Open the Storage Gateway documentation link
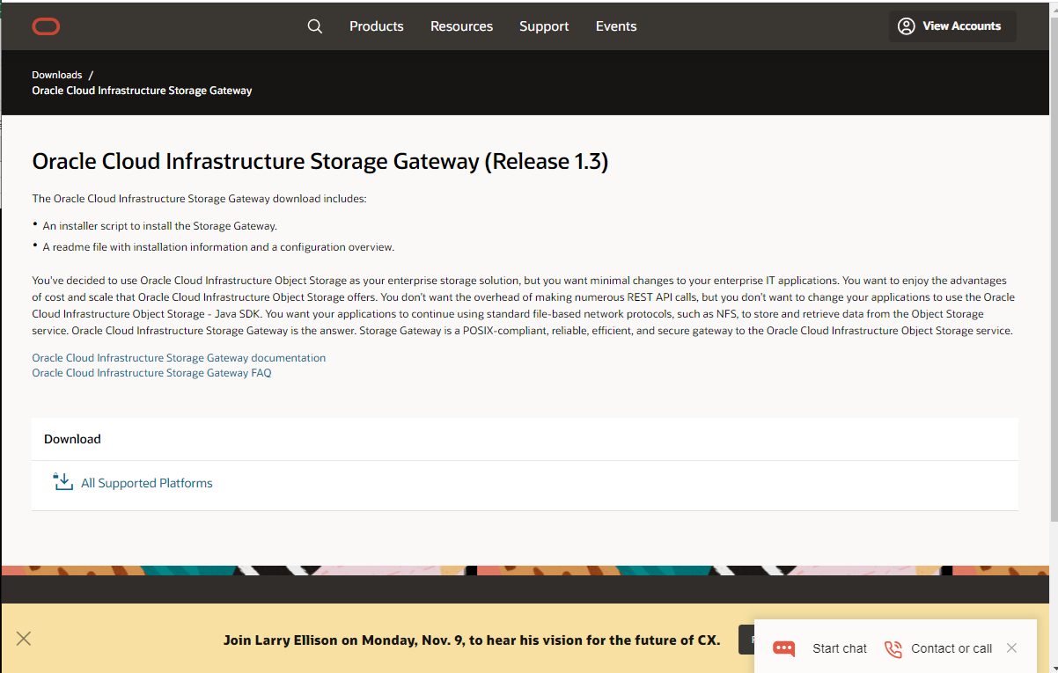This screenshot has width=1058, height=673. coord(179,358)
